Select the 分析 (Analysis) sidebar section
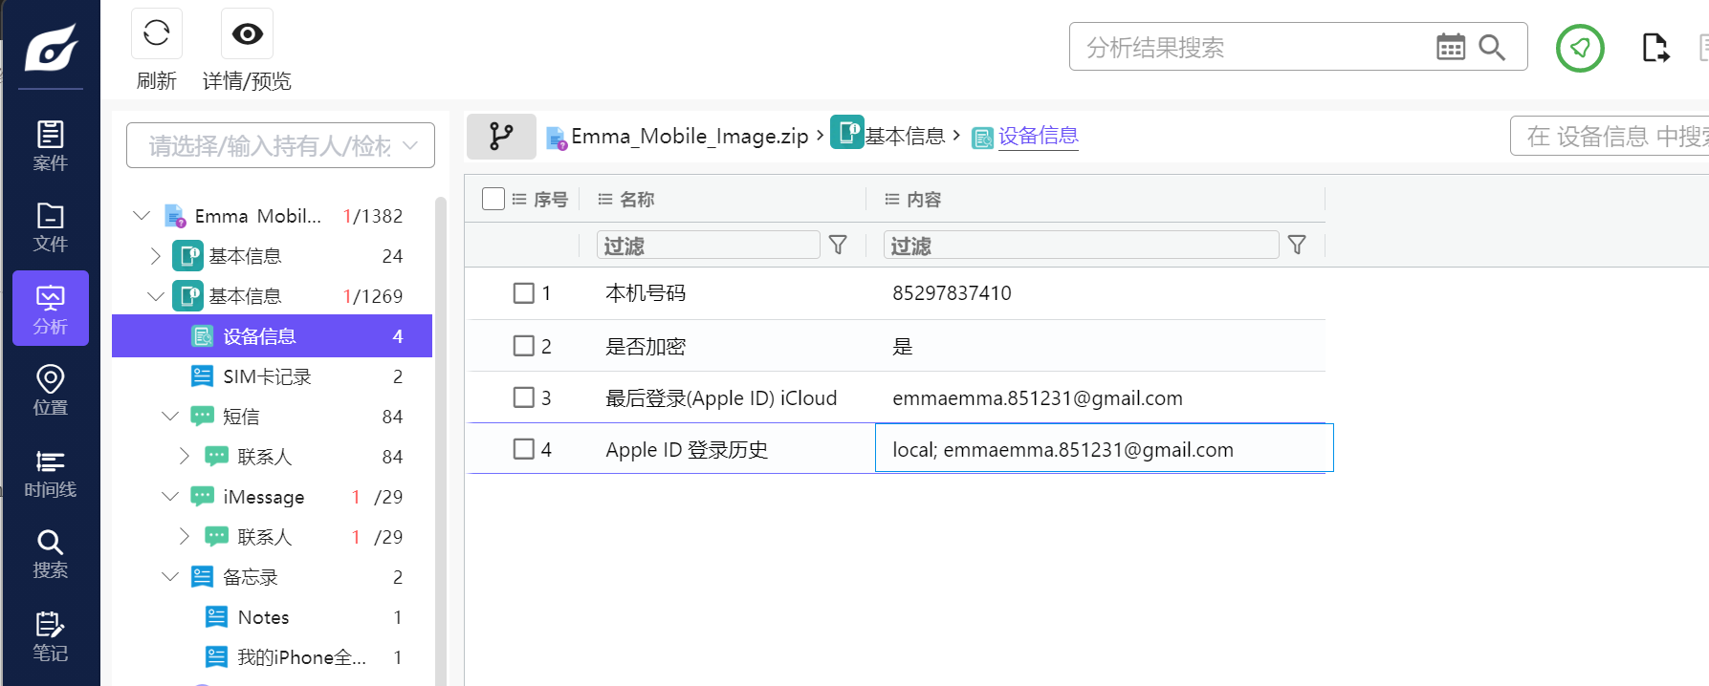This screenshot has height=686, width=1709. pyautogui.click(x=51, y=308)
